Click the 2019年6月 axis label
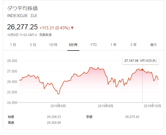166x135 pixels. [58, 106]
